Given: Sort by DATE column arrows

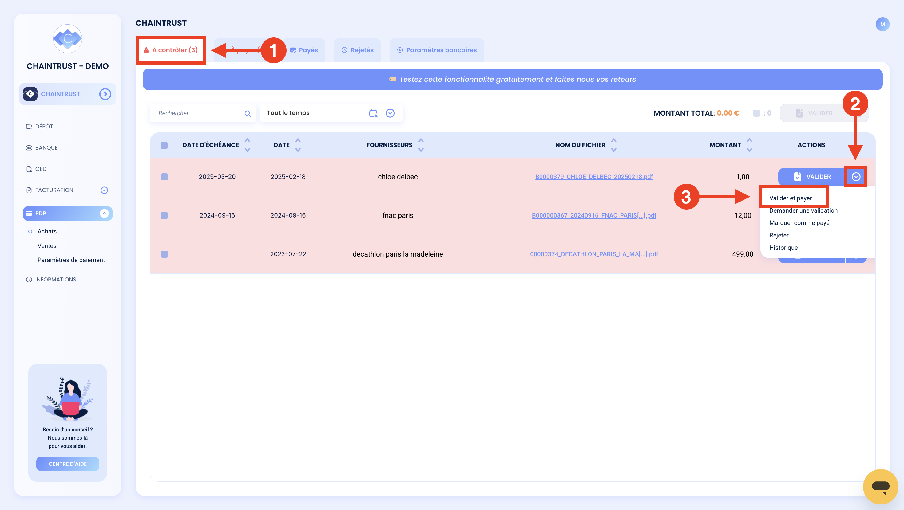Looking at the screenshot, I should pos(298,145).
